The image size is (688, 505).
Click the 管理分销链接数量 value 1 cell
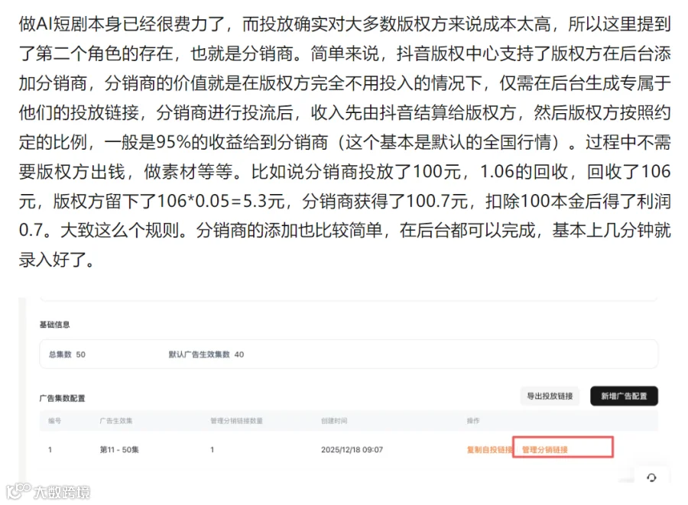click(x=213, y=449)
